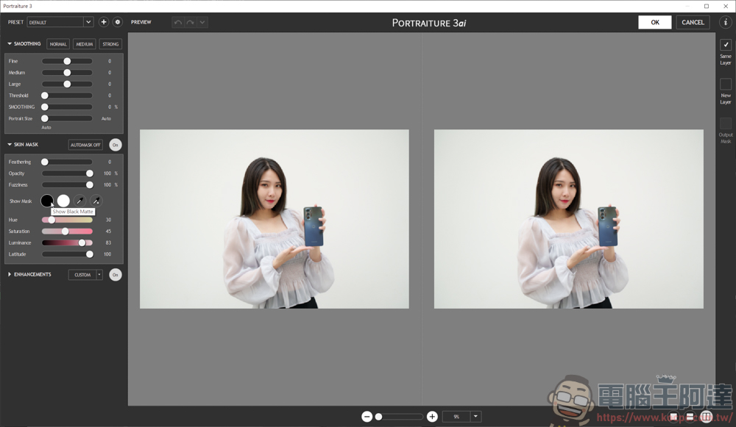Toggle the Skin Mask On switch

coord(116,145)
